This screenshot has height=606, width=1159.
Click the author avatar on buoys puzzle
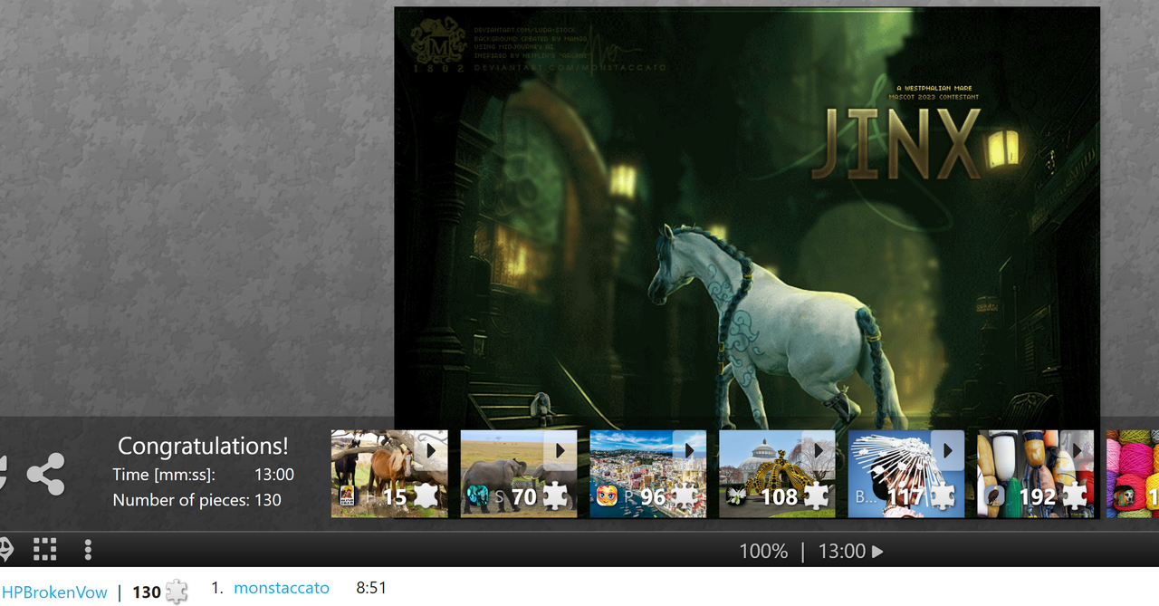[994, 496]
